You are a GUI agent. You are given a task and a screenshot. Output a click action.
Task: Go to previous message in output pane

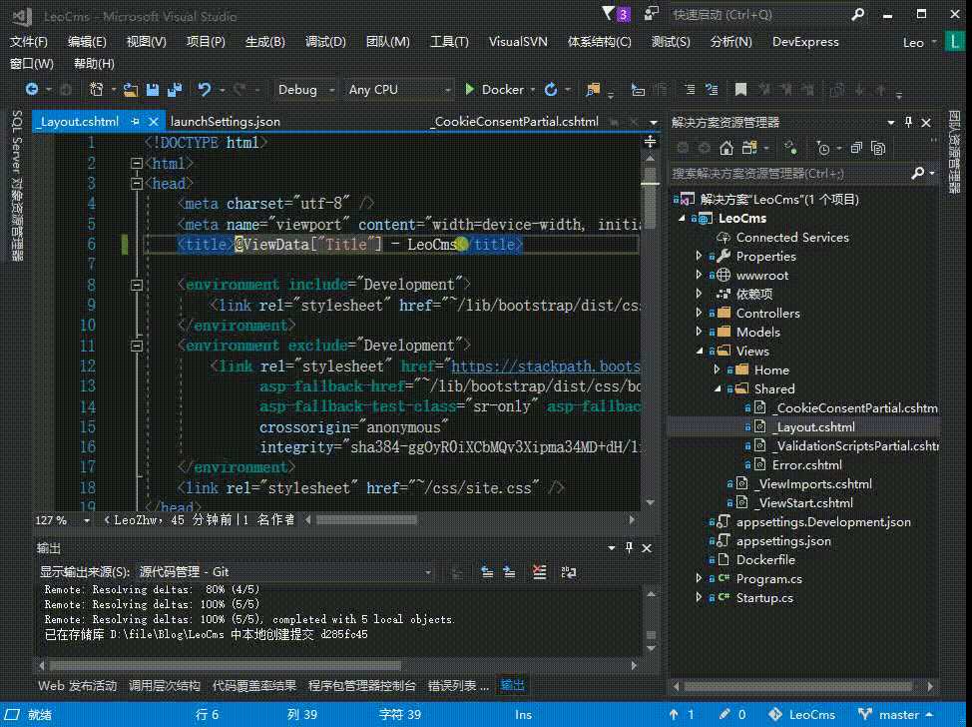click(487, 572)
